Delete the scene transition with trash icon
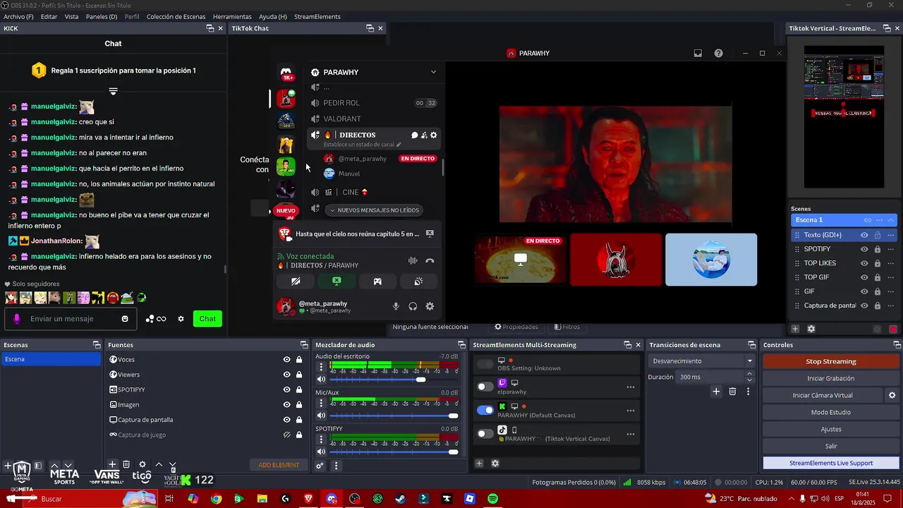Screen dimensions: 903x508 [x=732, y=392]
